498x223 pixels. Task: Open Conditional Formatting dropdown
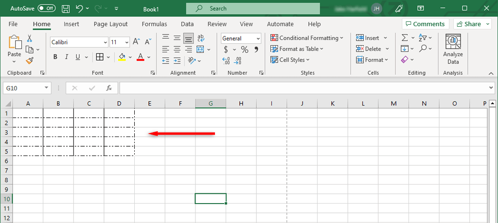click(307, 38)
